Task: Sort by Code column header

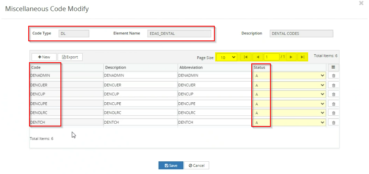Action: pyautogui.click(x=36, y=67)
